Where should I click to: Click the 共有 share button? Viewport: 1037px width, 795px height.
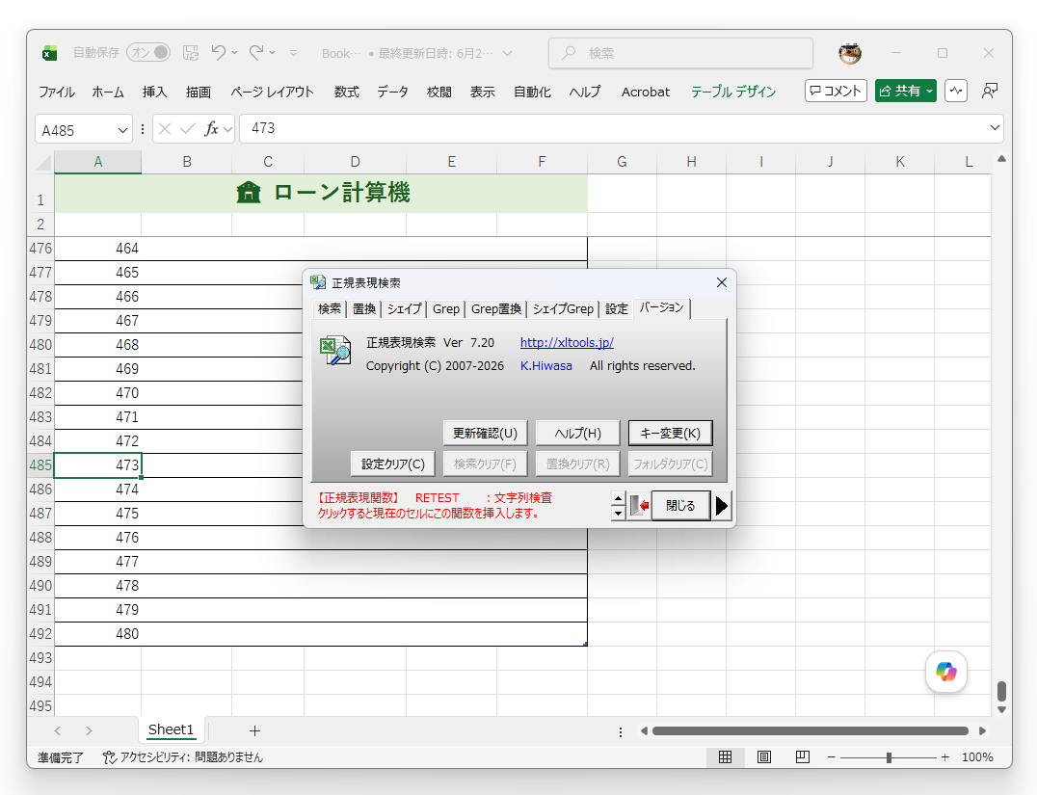click(x=905, y=91)
